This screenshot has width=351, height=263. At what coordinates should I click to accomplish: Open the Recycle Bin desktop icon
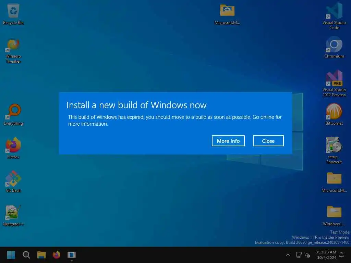[x=13, y=14]
